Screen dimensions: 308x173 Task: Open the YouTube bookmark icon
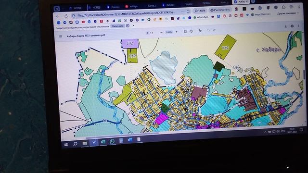point(83,22)
